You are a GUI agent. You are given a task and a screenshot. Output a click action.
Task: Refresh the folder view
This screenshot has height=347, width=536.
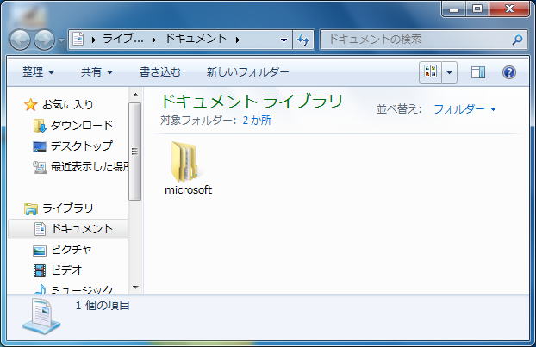[x=302, y=40]
